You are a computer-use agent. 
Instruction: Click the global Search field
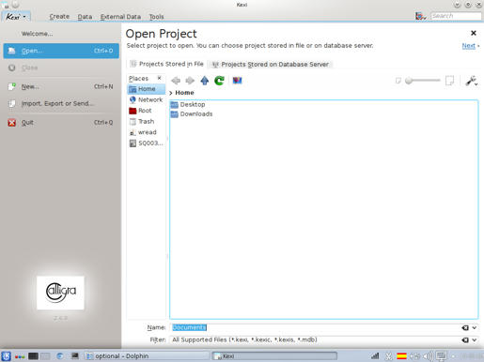456,16
